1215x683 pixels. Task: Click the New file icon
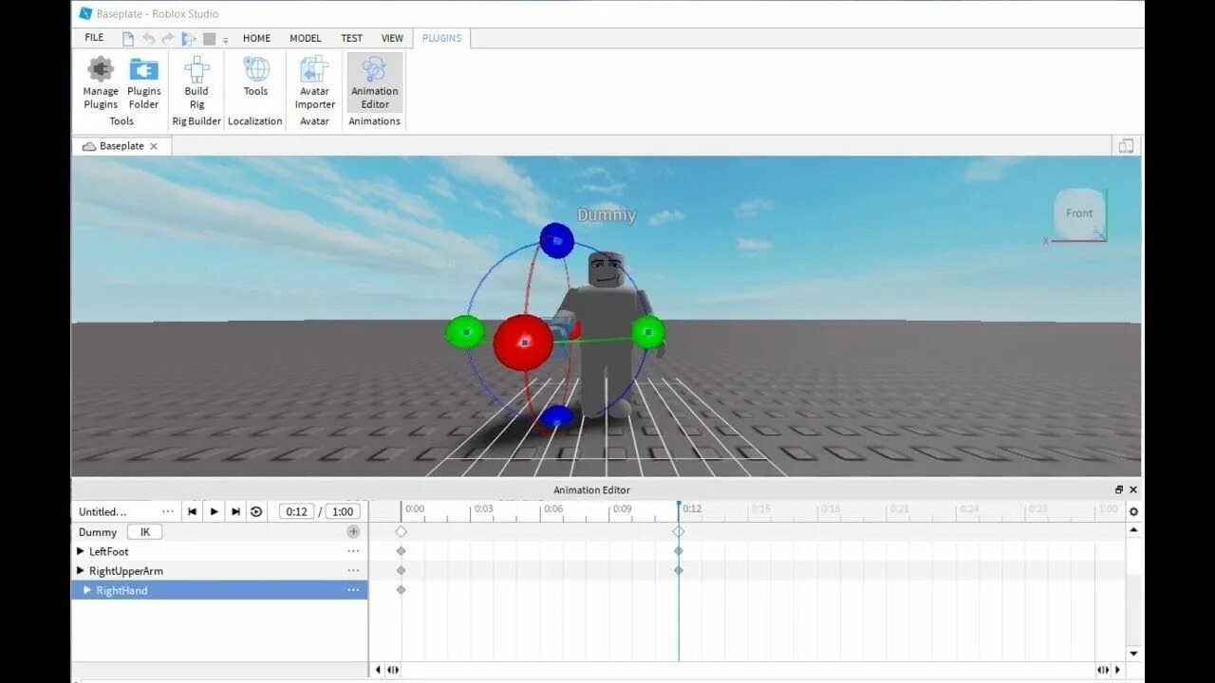[128, 39]
